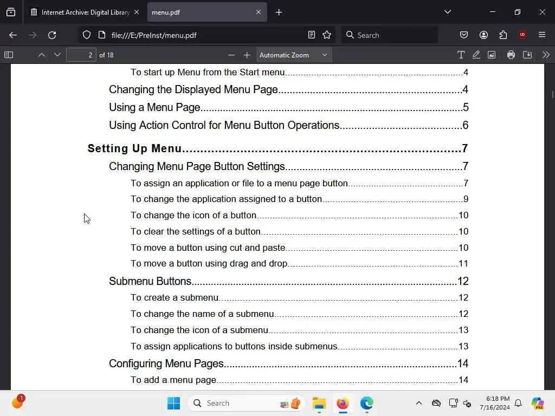Select add image tool in PDF toolbar

click(492, 55)
